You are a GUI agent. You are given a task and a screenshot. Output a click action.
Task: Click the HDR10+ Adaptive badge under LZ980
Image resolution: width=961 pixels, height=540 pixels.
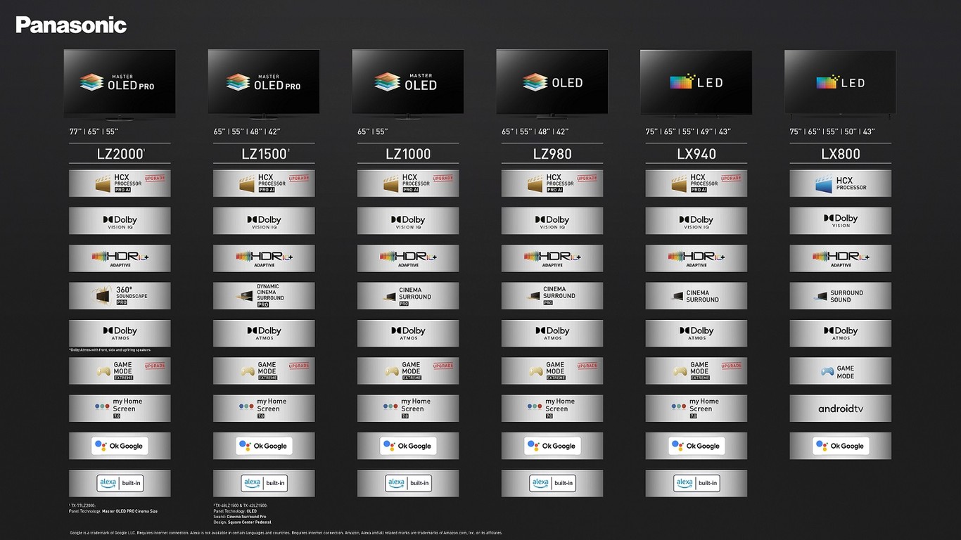click(x=552, y=258)
